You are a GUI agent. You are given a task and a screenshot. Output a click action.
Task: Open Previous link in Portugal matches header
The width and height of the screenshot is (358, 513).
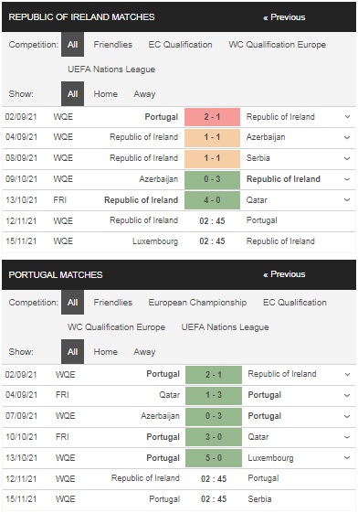pos(284,274)
